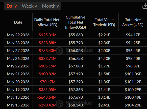Click the -$125.31M net inflow value
Screen dimensions: 147x109
(47, 35)
